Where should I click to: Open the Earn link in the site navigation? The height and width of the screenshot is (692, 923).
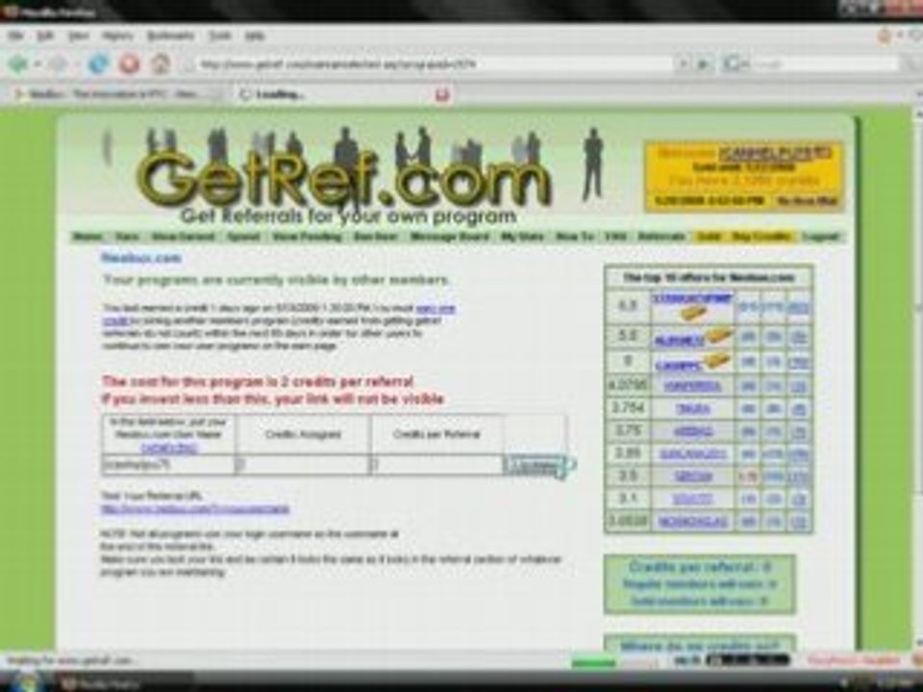[127, 236]
